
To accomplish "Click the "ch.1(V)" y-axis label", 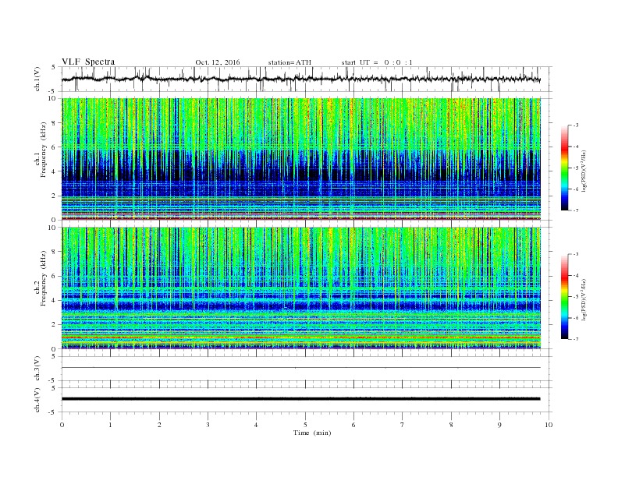I will coord(37,79).
